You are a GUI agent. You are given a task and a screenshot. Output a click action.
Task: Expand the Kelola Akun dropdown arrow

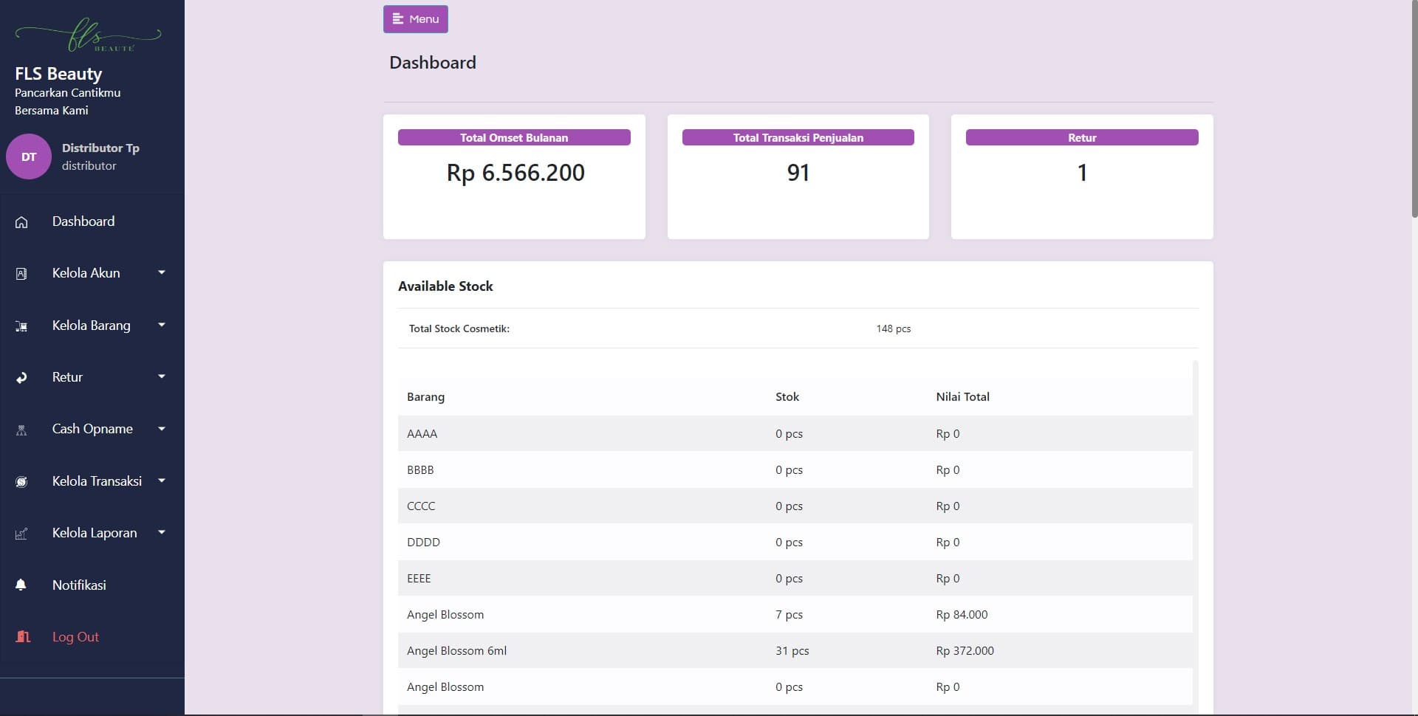pyautogui.click(x=161, y=273)
